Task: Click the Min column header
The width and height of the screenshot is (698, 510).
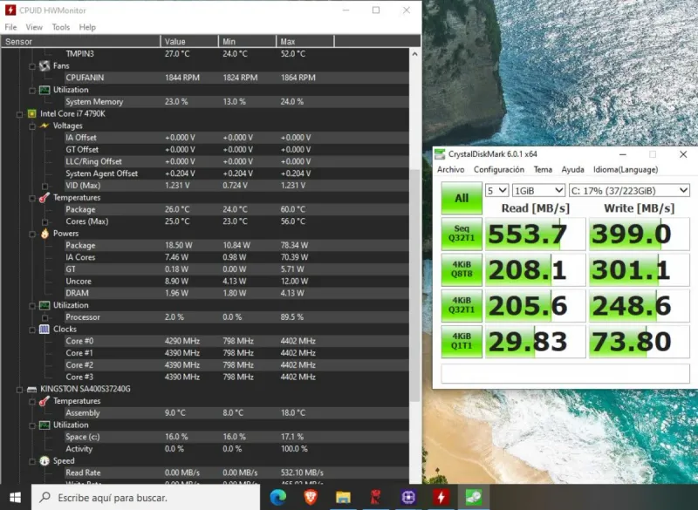Action: coord(247,41)
